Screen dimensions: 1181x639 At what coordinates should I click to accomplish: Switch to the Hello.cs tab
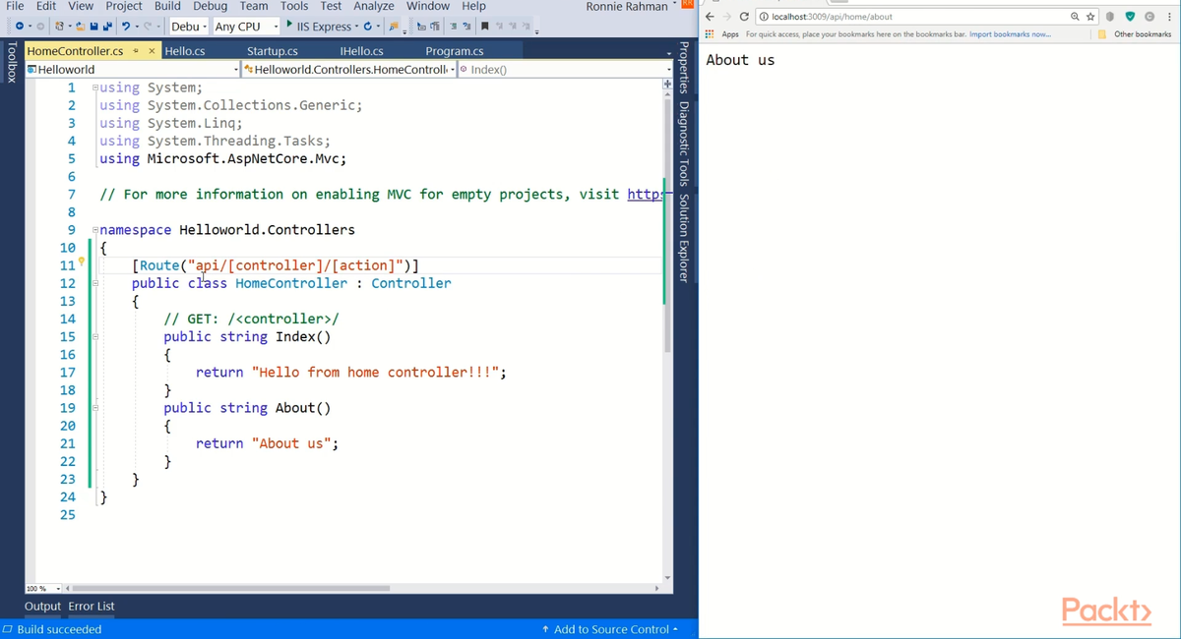coord(184,51)
